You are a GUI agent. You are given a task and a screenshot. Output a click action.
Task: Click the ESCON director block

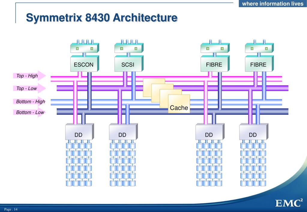pyautogui.click(x=85, y=63)
